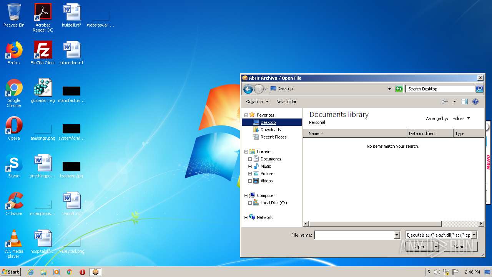
Task: Select the insideiii.rtf file icon
Action: (71, 15)
